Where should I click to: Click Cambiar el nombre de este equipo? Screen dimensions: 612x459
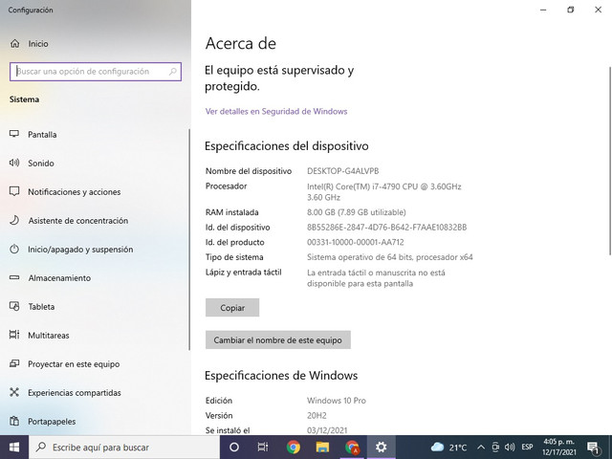pyautogui.click(x=278, y=340)
